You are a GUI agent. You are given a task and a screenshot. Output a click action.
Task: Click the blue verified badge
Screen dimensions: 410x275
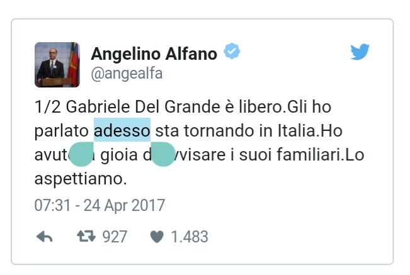click(x=232, y=51)
